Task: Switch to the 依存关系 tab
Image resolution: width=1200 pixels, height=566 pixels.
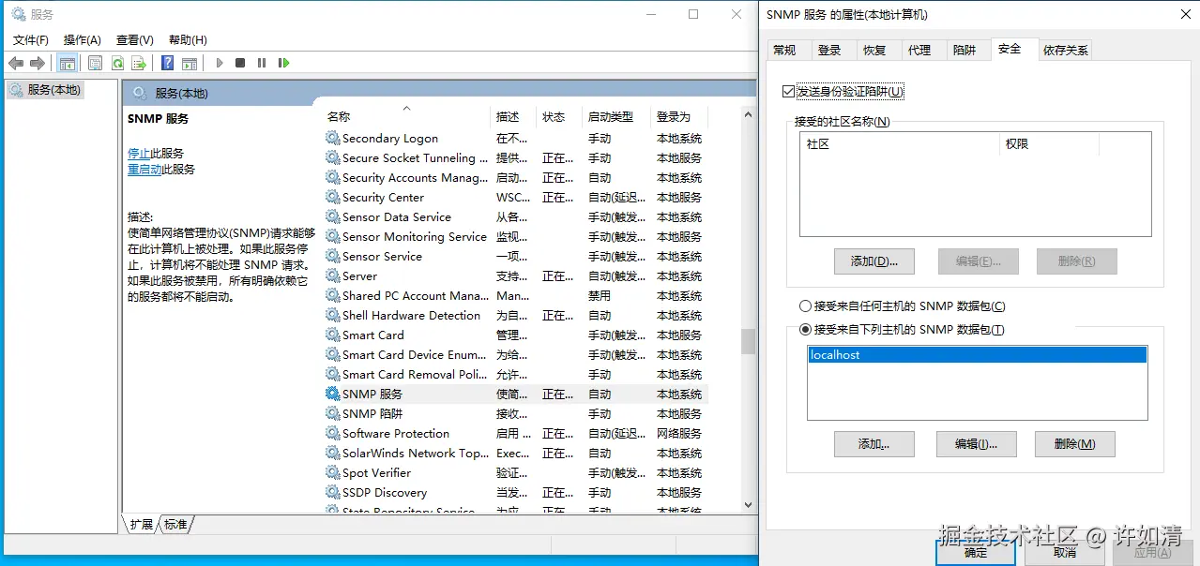Action: (1066, 51)
